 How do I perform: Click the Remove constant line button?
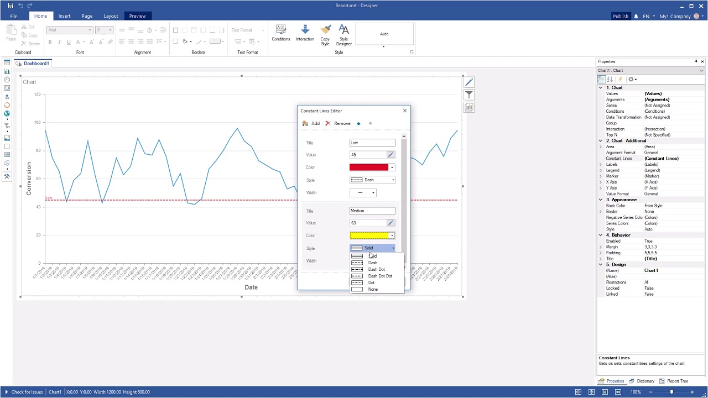[337, 123]
